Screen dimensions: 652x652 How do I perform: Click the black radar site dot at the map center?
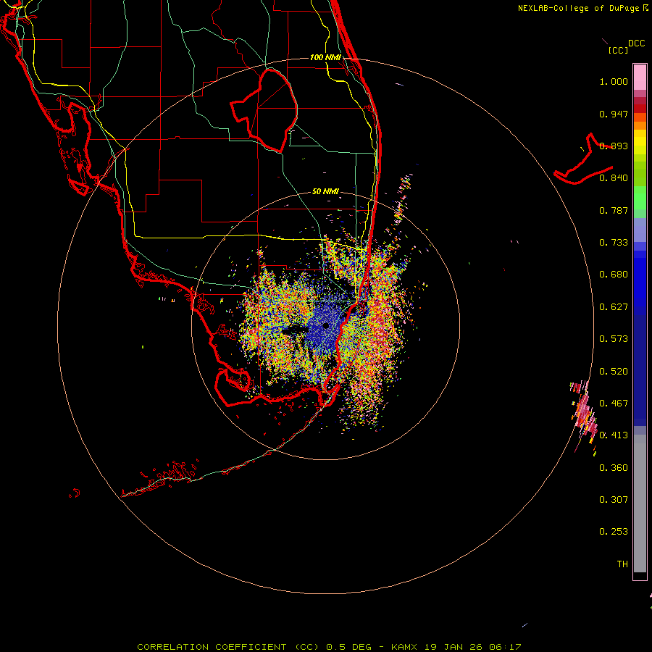pos(326,326)
